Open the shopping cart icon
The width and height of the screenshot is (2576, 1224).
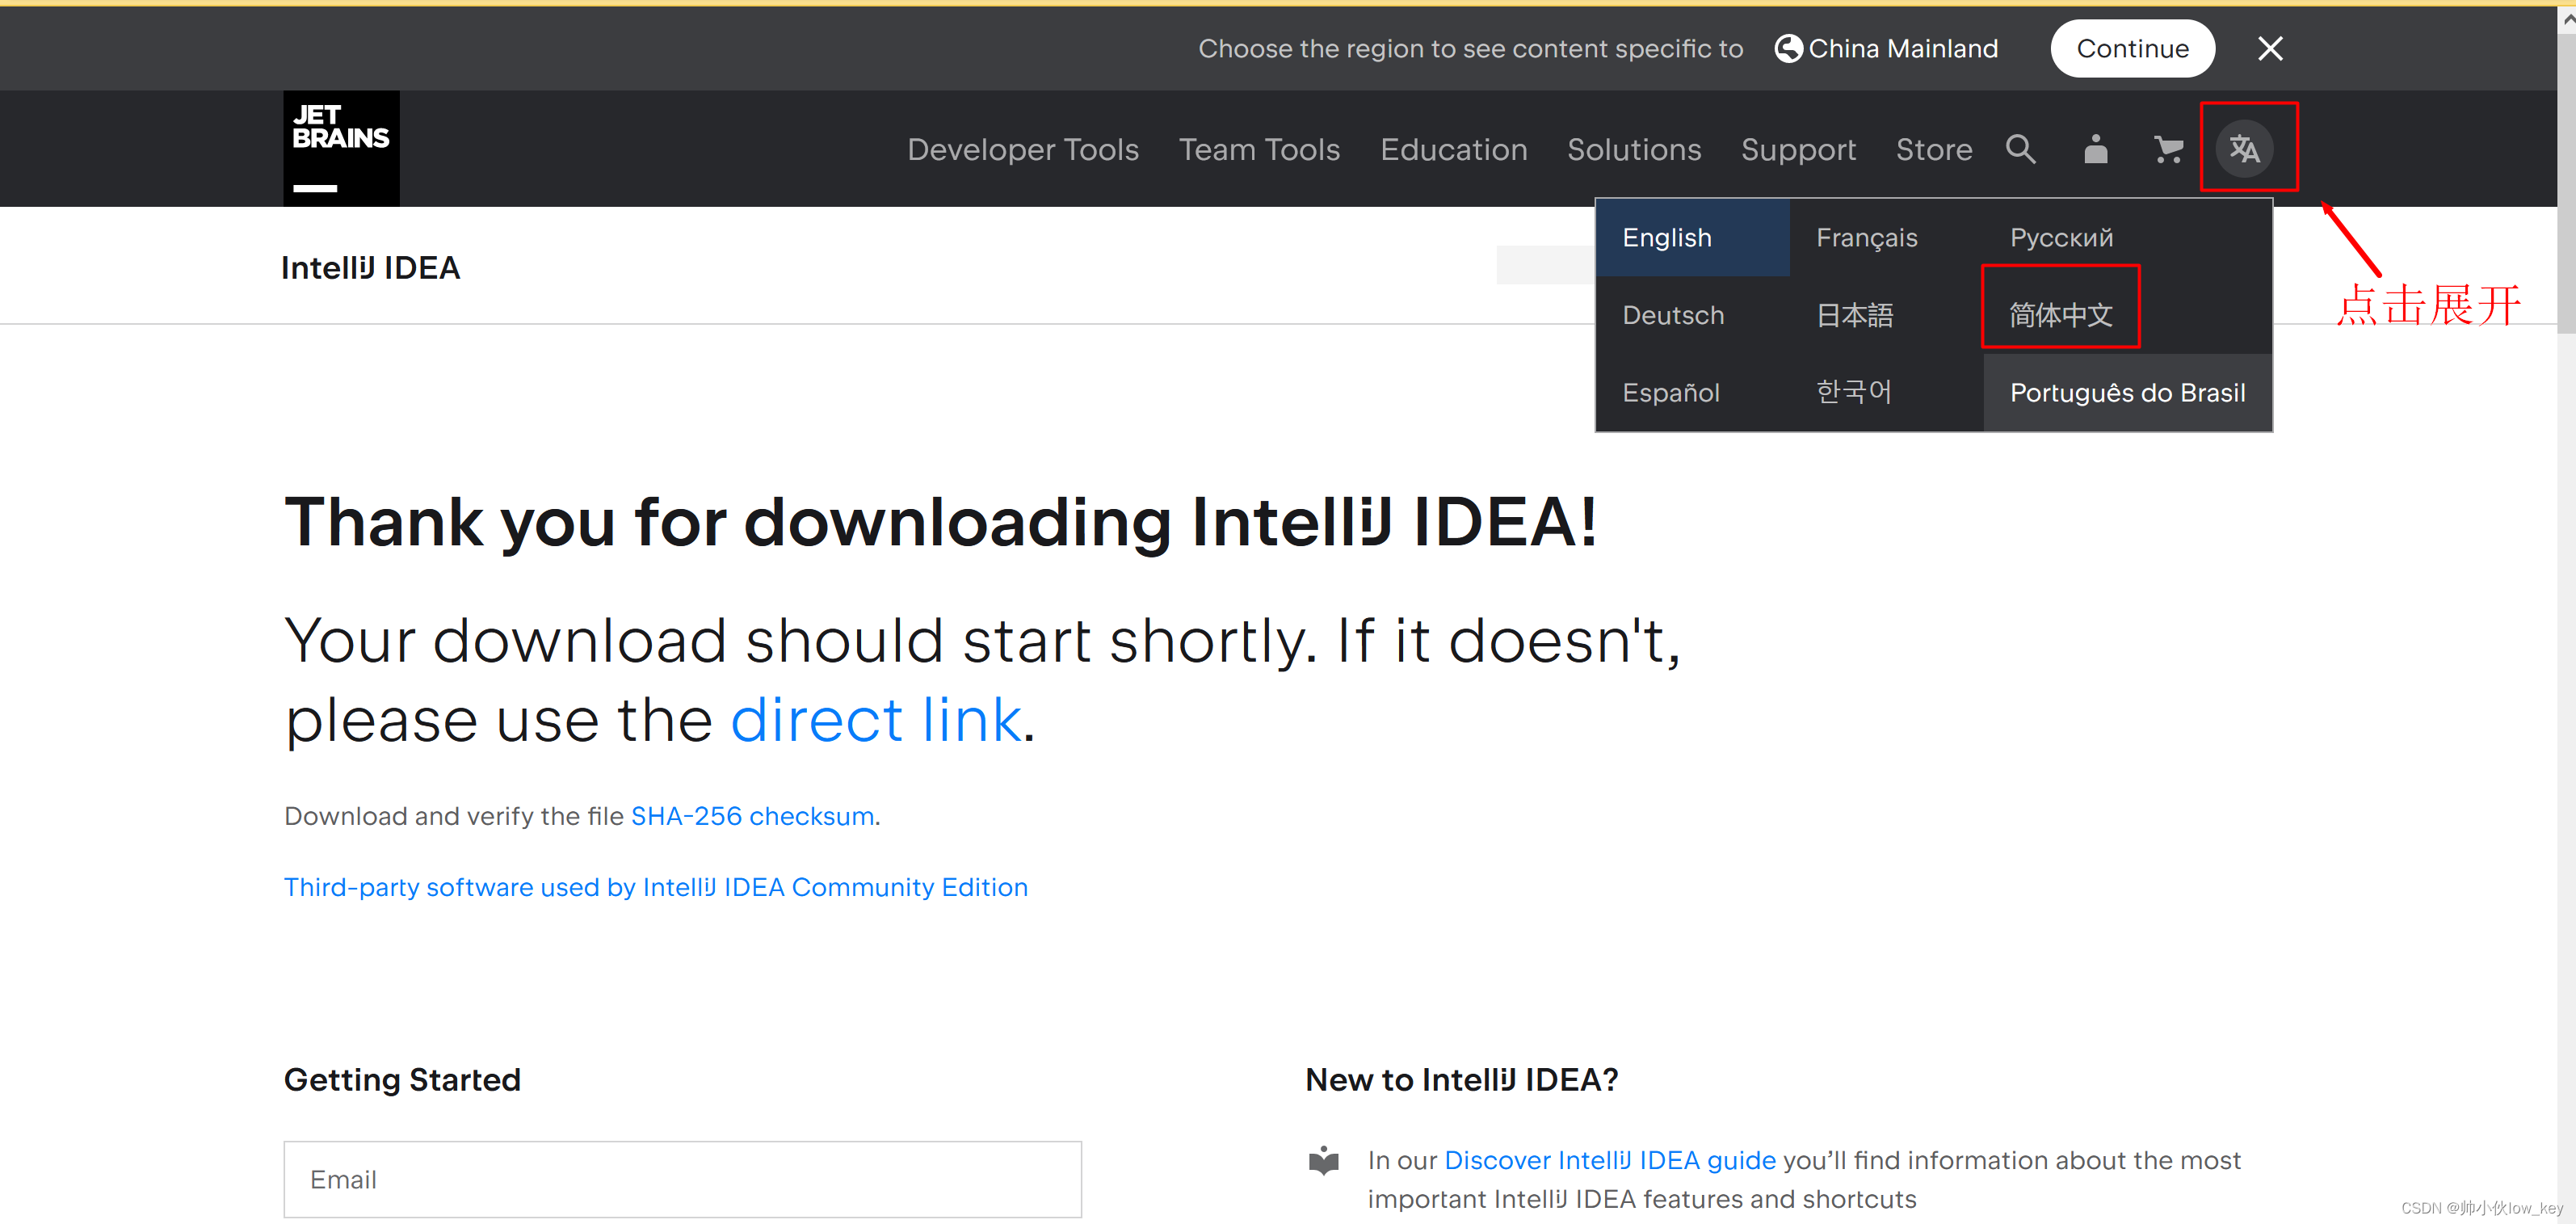pos(2167,149)
